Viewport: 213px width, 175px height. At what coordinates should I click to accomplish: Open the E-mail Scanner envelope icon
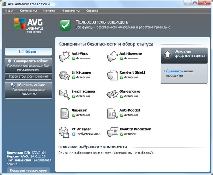pyautogui.click(x=65, y=94)
